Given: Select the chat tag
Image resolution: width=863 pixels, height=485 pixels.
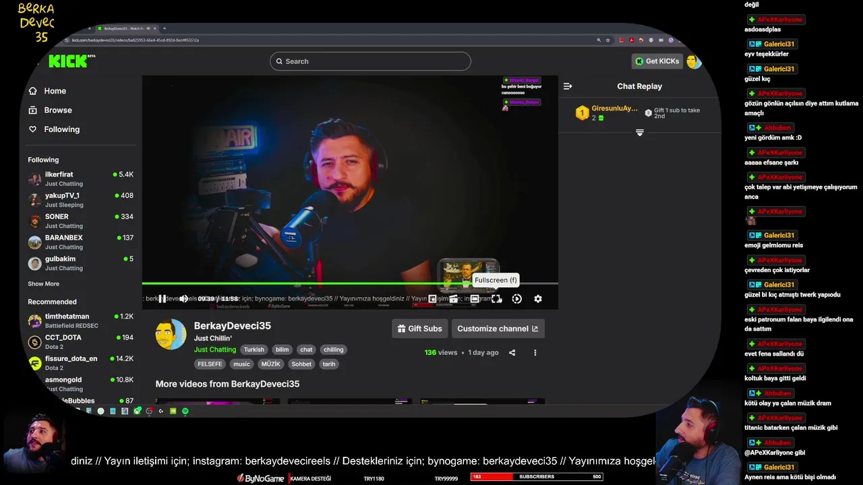Looking at the screenshot, I should [306, 350].
